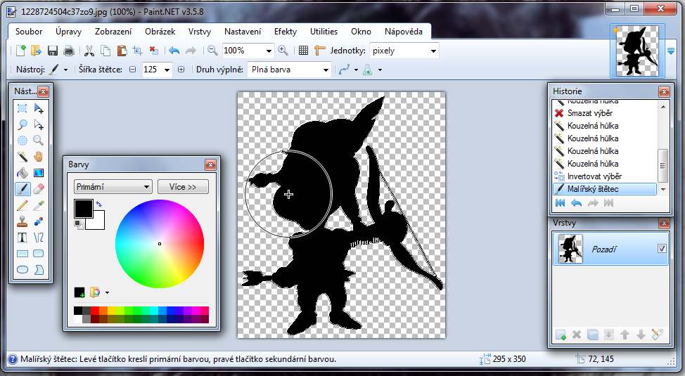The image size is (685, 376).
Task: Open the Efekty menu
Action: [x=286, y=32]
